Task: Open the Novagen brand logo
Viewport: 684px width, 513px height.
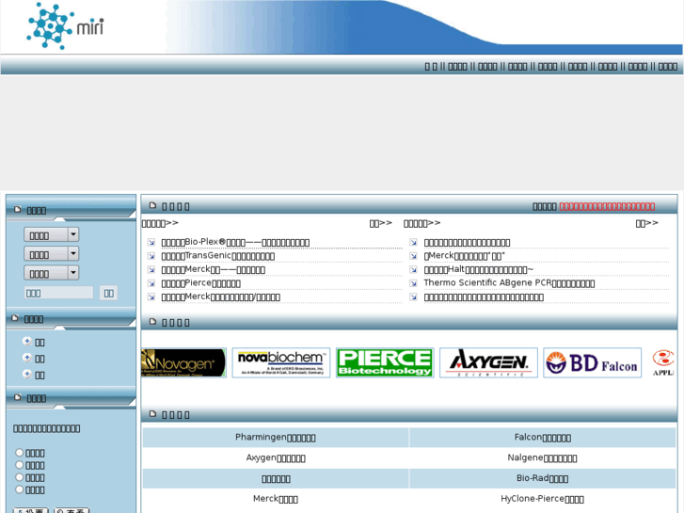Action: [x=183, y=362]
